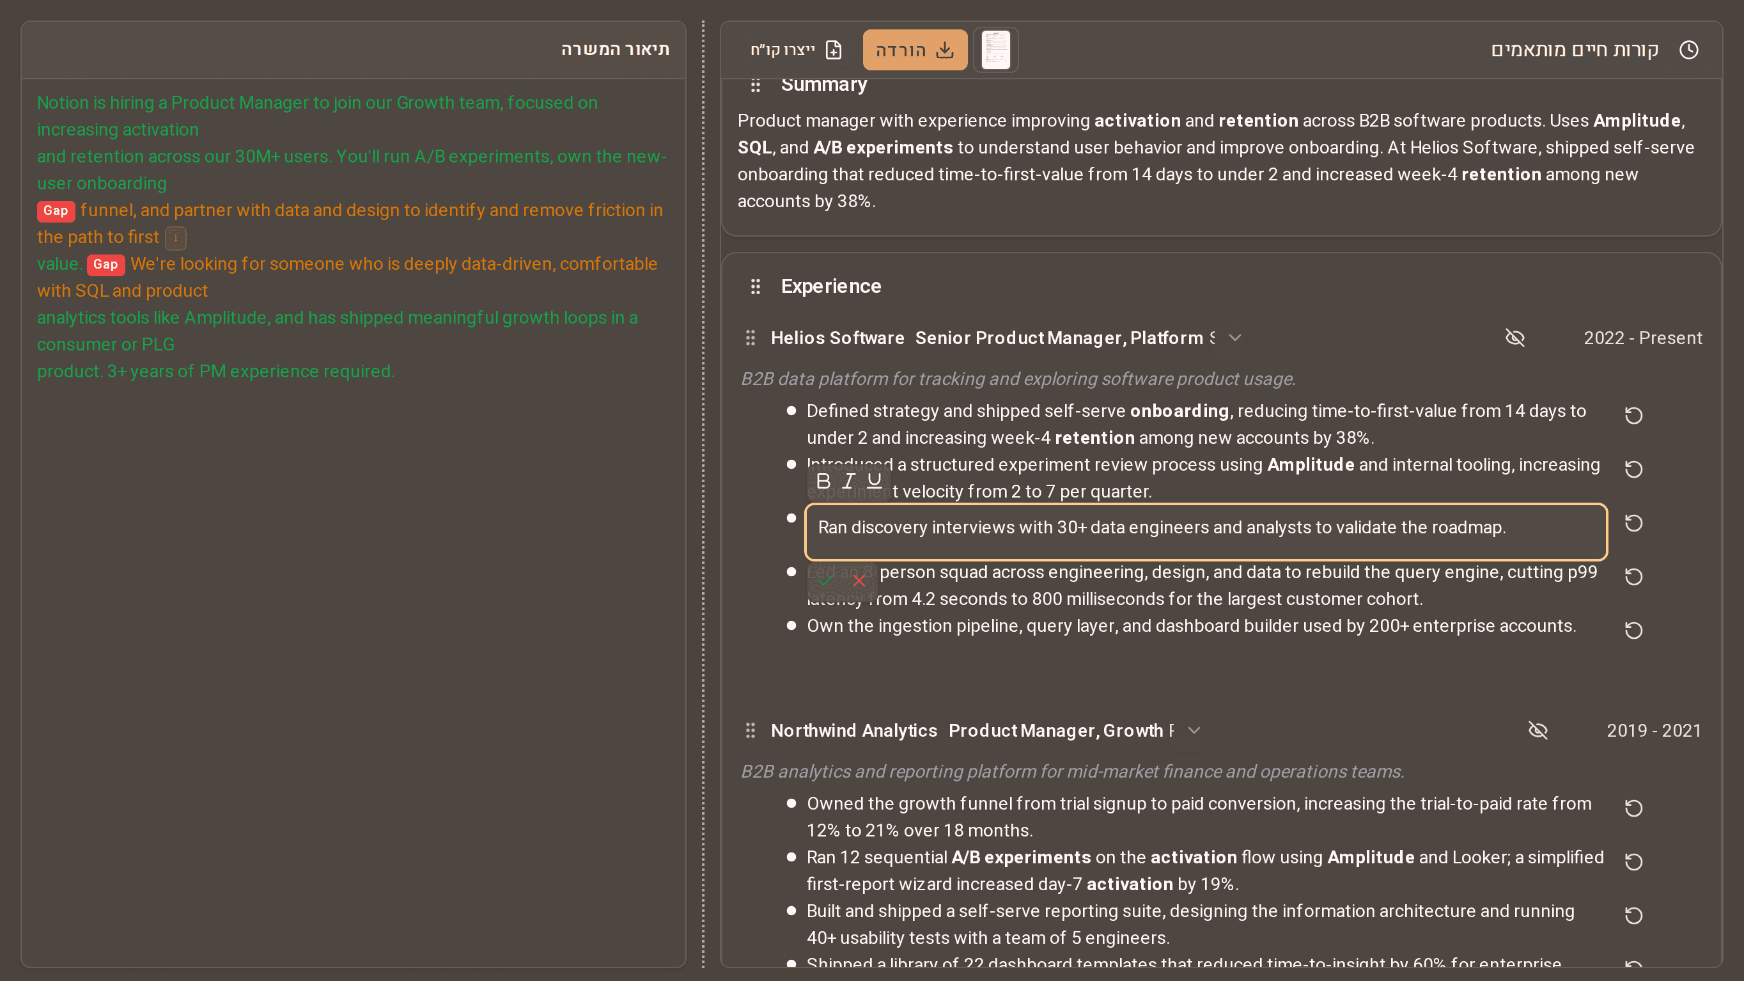This screenshot has width=1744, height=981.
Task: Click the Italic formatting icon
Action: coord(848,481)
